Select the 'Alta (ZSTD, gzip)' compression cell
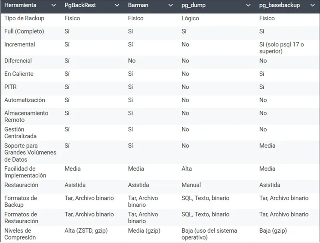This screenshot has height=243, width=320. [86, 231]
